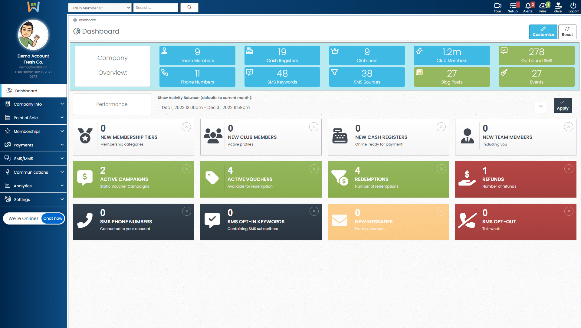581x328 pixels.
Task: Click the Club Members overview tile
Action: (x=451, y=55)
